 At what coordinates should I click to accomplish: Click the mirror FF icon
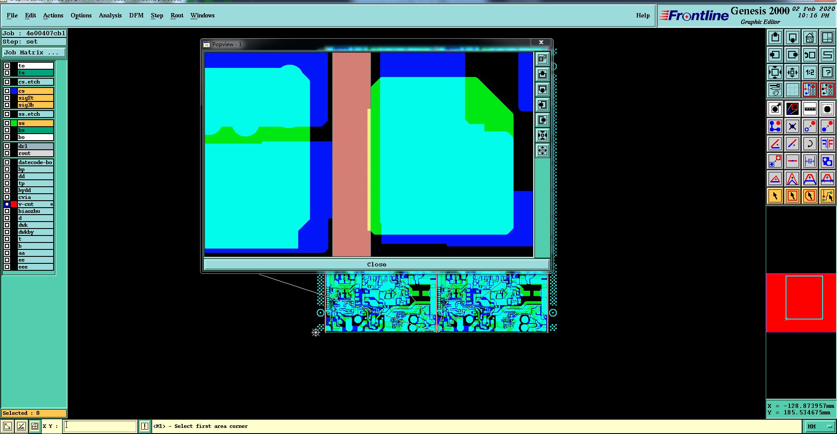[x=827, y=144]
